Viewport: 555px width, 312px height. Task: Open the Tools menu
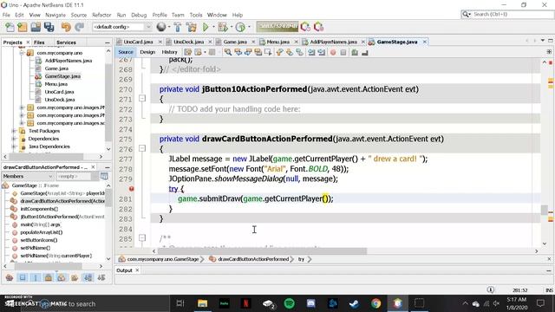(x=196, y=15)
